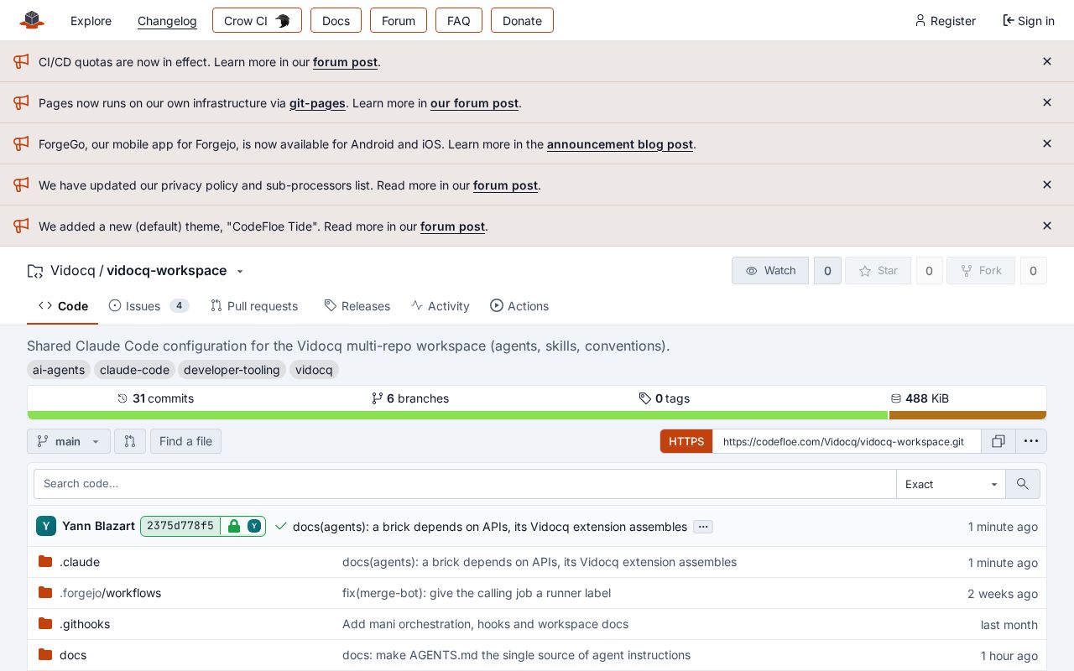Close the git-pages infrastructure announcement

(1047, 102)
